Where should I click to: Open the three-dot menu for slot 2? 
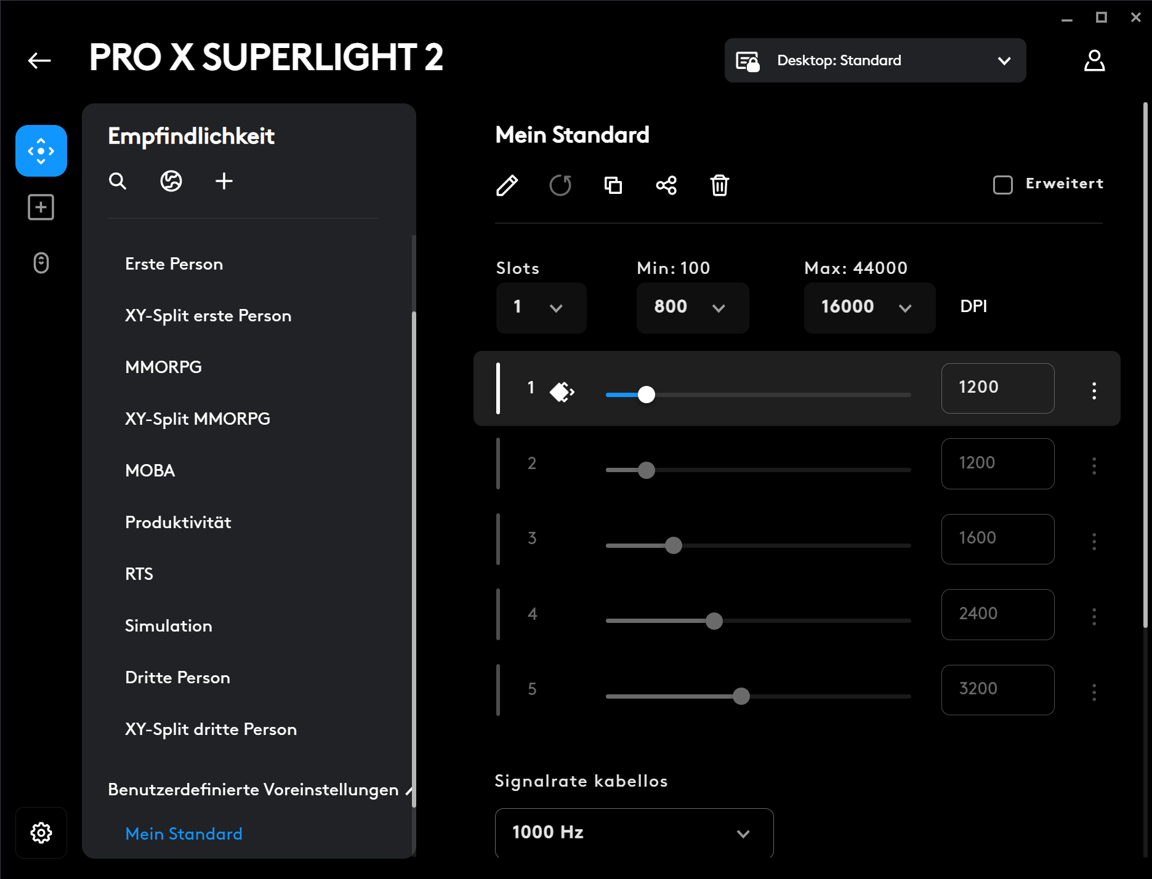pyautogui.click(x=1094, y=465)
